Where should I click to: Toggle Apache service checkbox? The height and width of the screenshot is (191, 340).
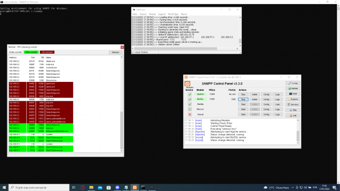point(190,94)
